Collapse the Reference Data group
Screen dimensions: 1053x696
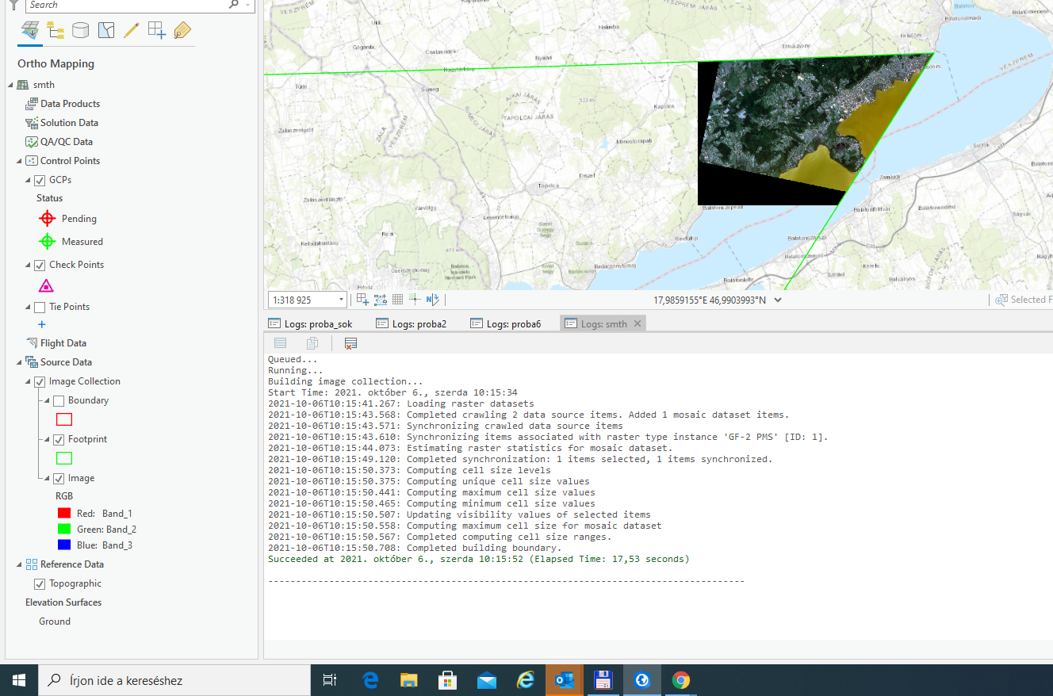tap(19, 564)
